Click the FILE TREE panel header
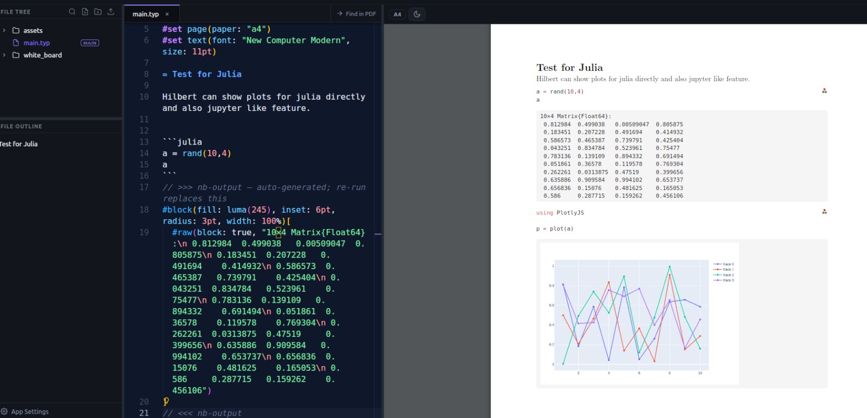The height and width of the screenshot is (418, 867). coord(16,11)
